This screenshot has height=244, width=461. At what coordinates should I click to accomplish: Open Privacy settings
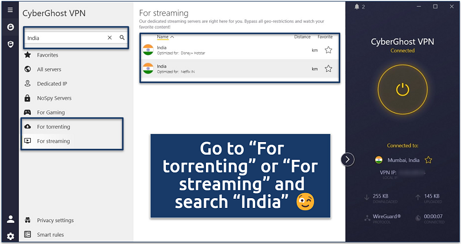coord(55,221)
